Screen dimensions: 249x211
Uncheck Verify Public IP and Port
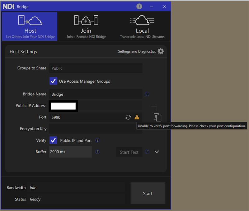coord(53,140)
